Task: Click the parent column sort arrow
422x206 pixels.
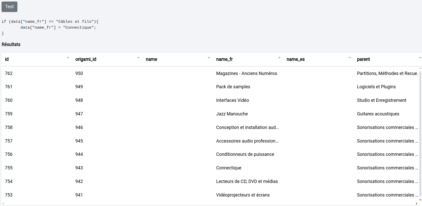Action: coord(420,58)
